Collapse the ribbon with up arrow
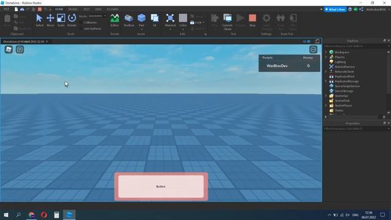The height and width of the screenshot is (220, 391). [321, 9]
